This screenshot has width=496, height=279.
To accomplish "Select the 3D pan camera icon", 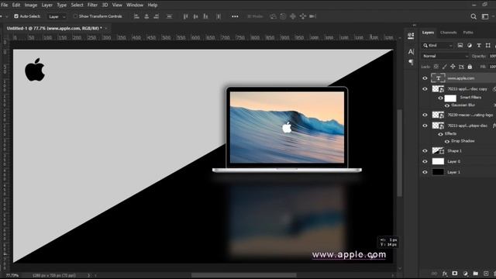I will pos(293,16).
